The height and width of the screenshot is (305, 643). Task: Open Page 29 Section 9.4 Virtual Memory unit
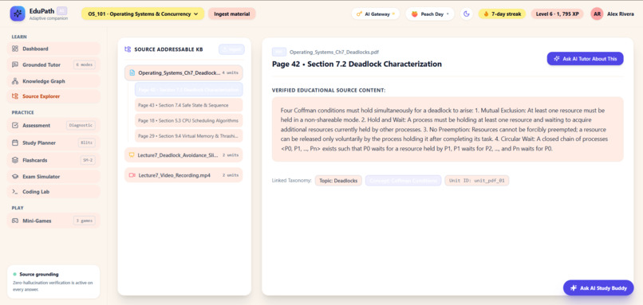pos(188,135)
